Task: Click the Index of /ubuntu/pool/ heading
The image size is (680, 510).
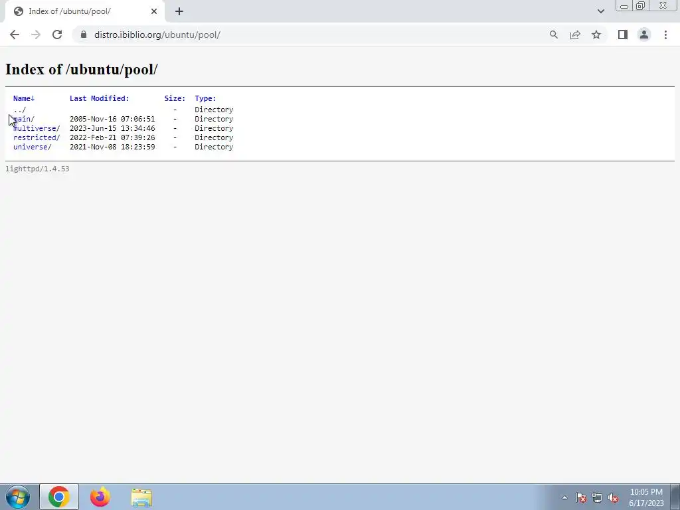Action: [x=82, y=69]
